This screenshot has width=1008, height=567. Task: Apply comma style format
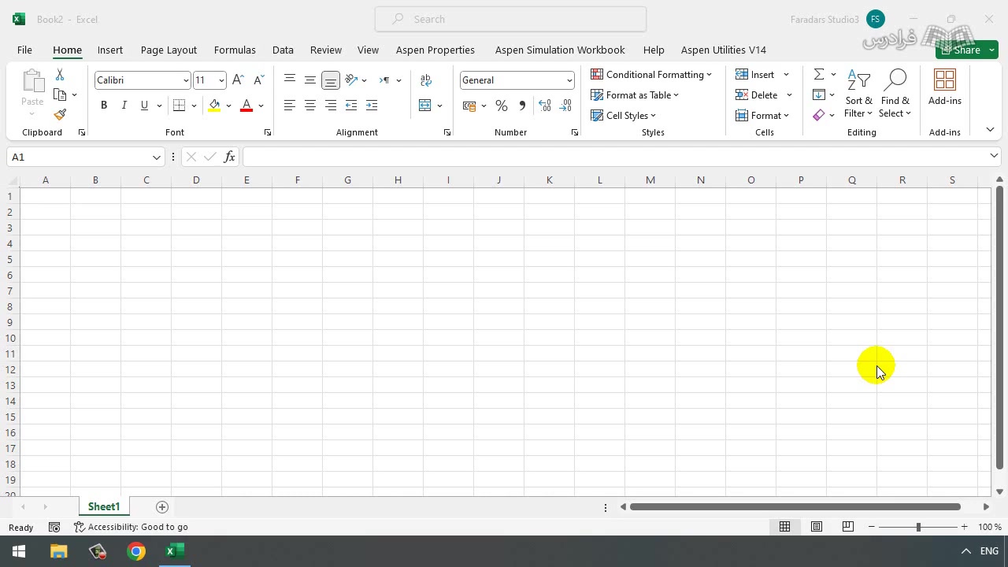[x=522, y=106]
